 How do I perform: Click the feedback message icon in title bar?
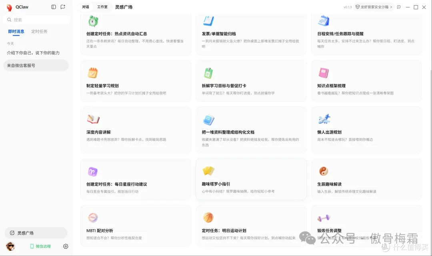(399, 7)
